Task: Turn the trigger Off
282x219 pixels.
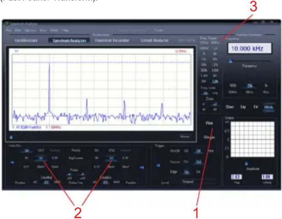Action: pos(198,151)
